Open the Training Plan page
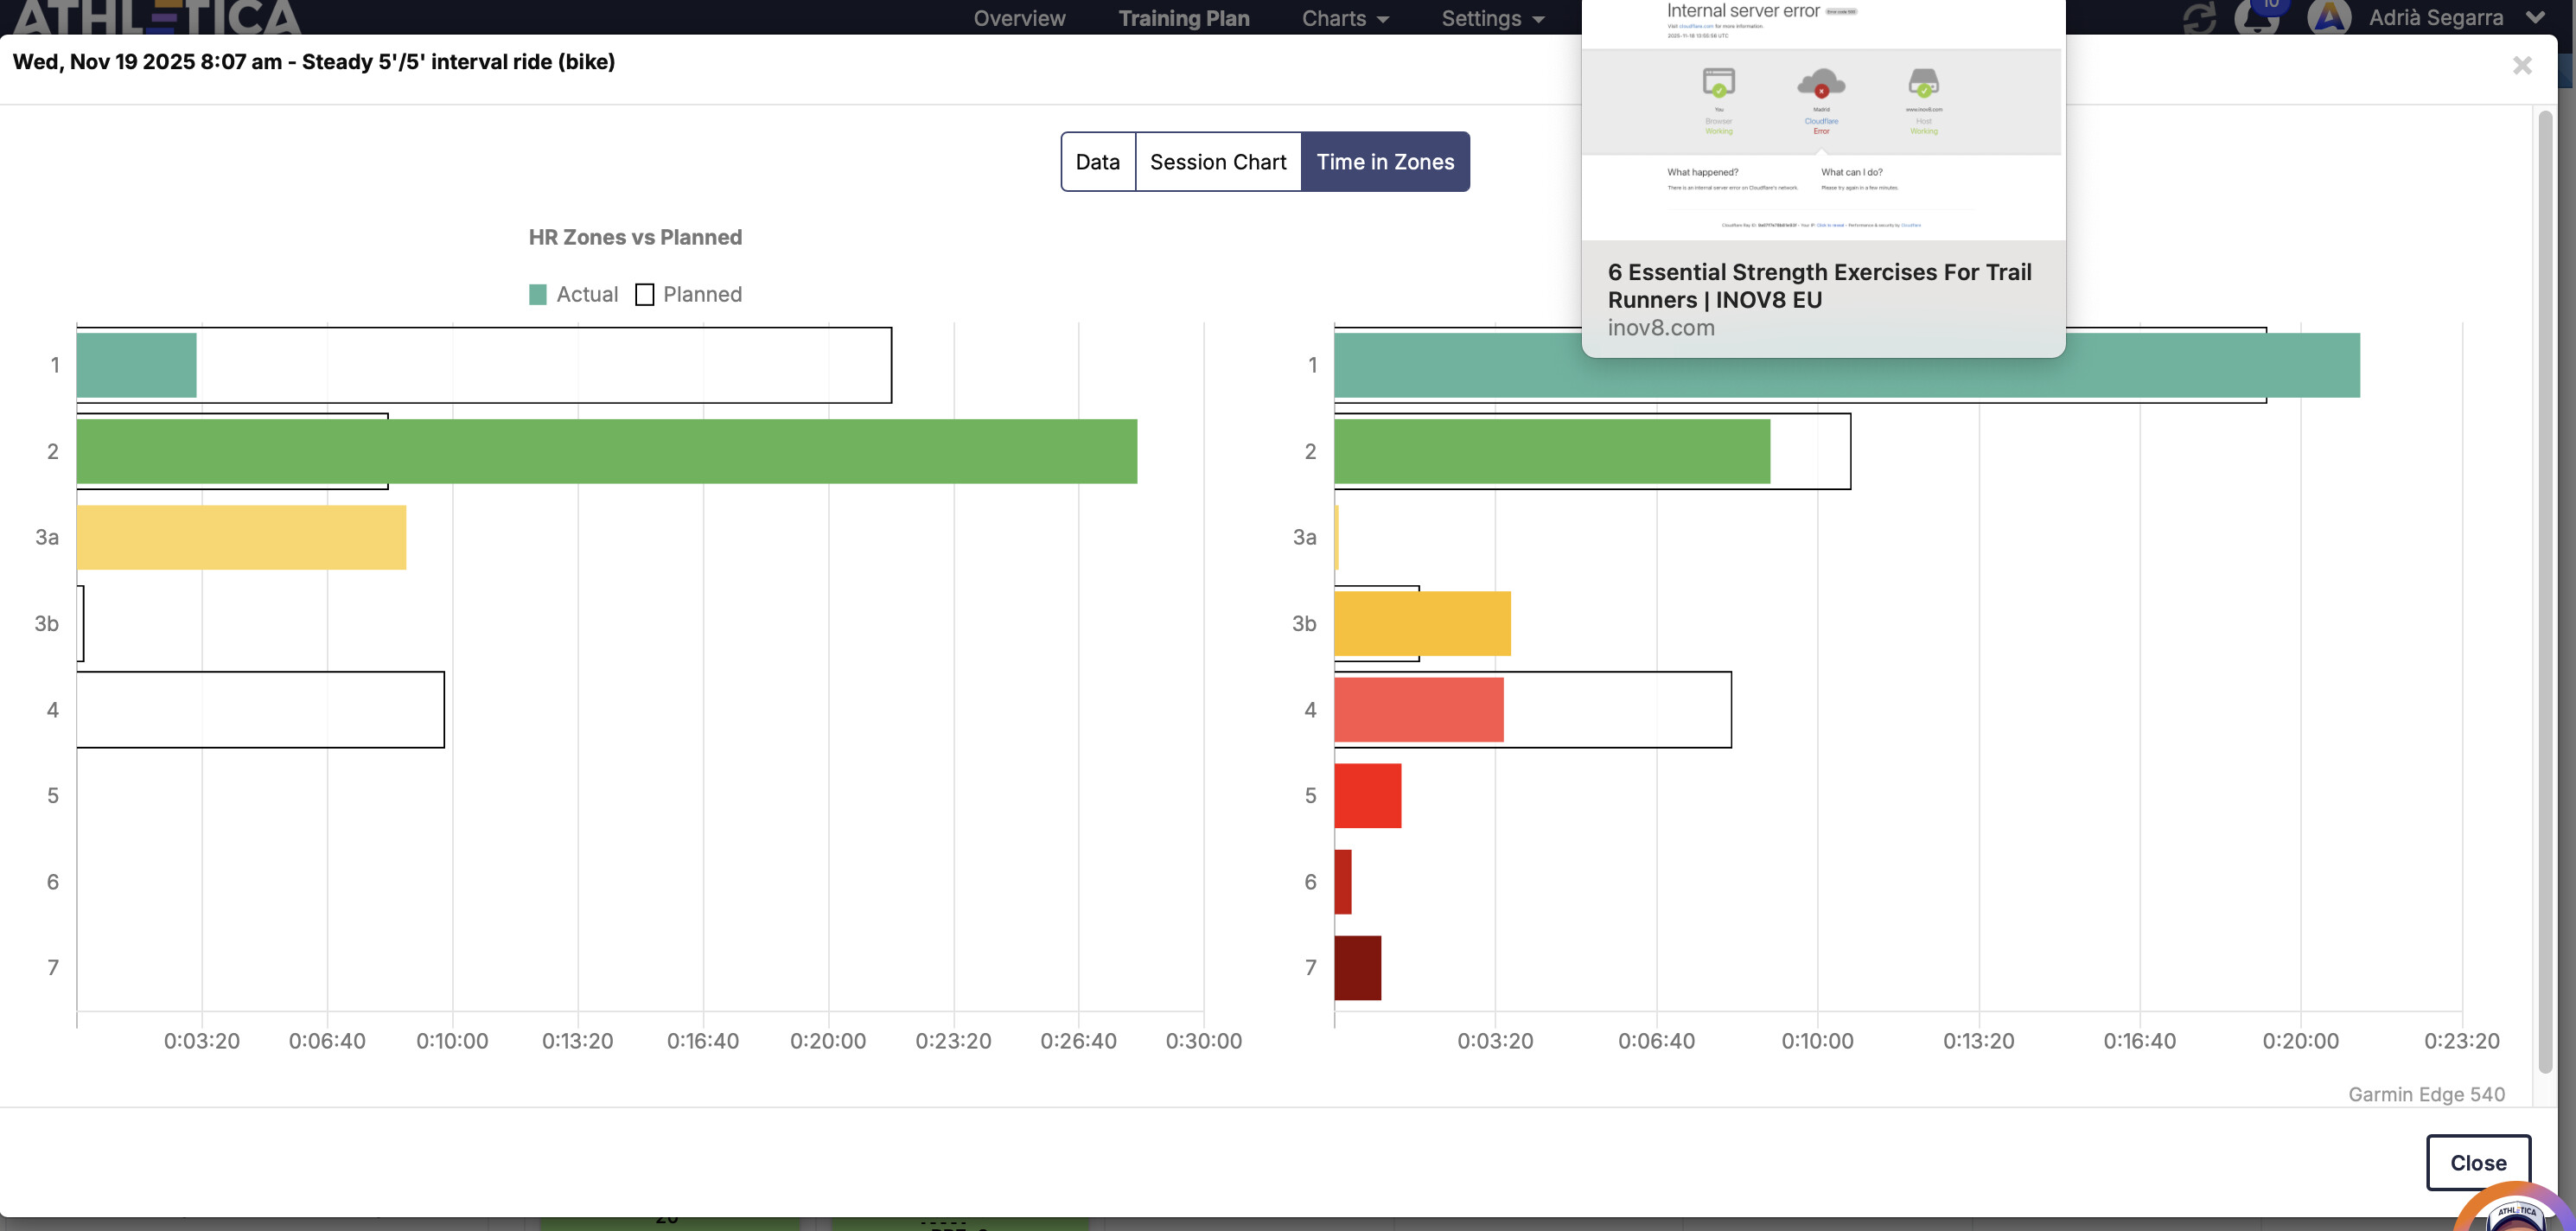 point(1183,18)
